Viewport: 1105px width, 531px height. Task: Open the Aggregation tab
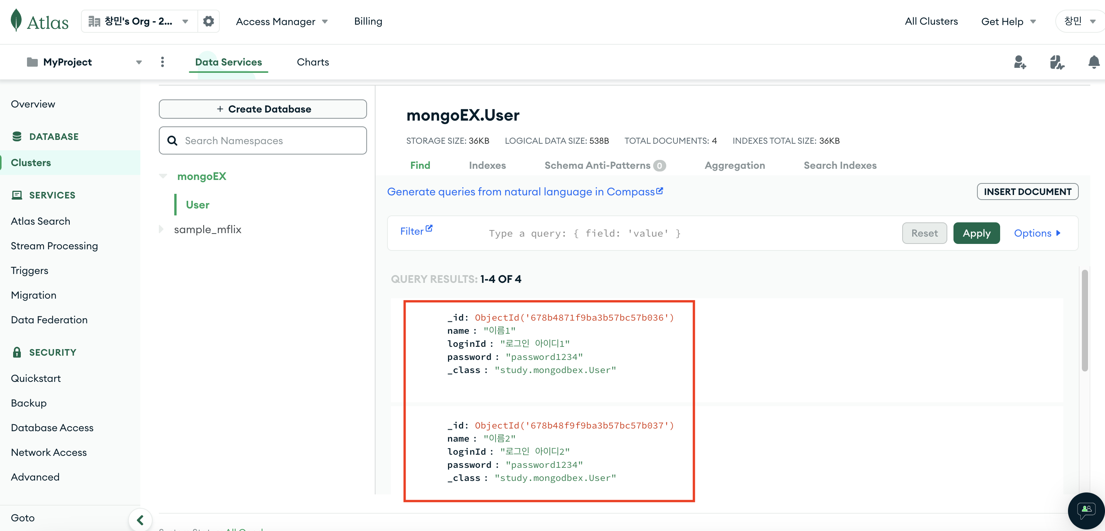pyautogui.click(x=734, y=165)
